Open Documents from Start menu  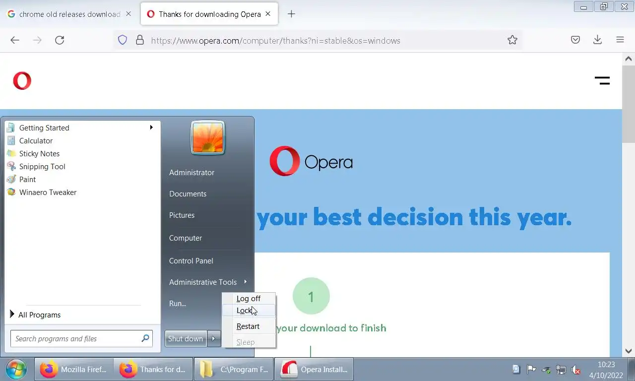188,193
